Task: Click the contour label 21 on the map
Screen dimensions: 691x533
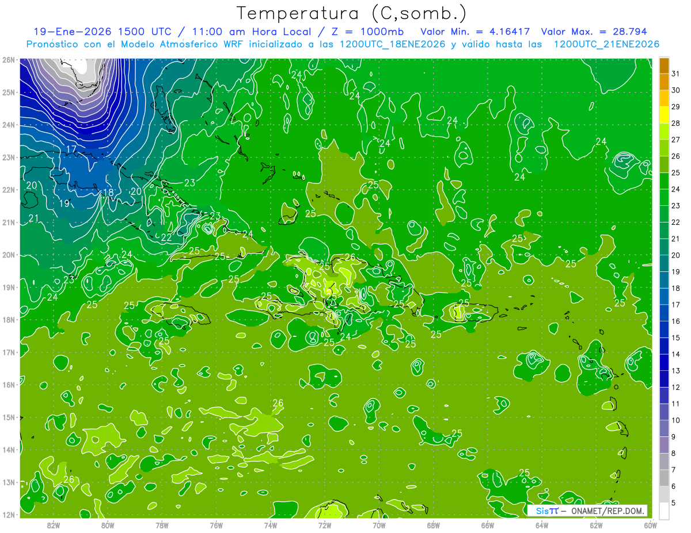Action: (x=33, y=218)
